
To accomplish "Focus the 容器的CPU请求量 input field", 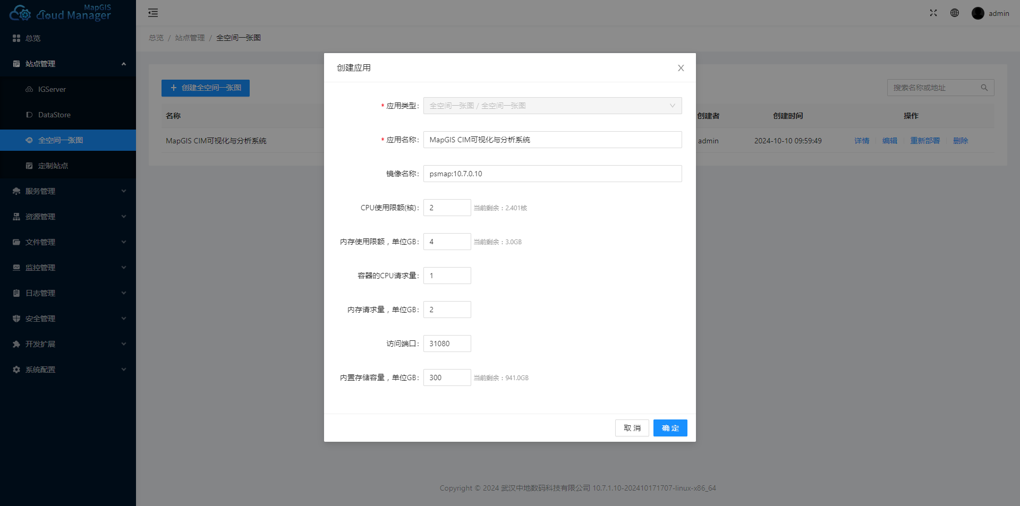I will [x=447, y=276].
